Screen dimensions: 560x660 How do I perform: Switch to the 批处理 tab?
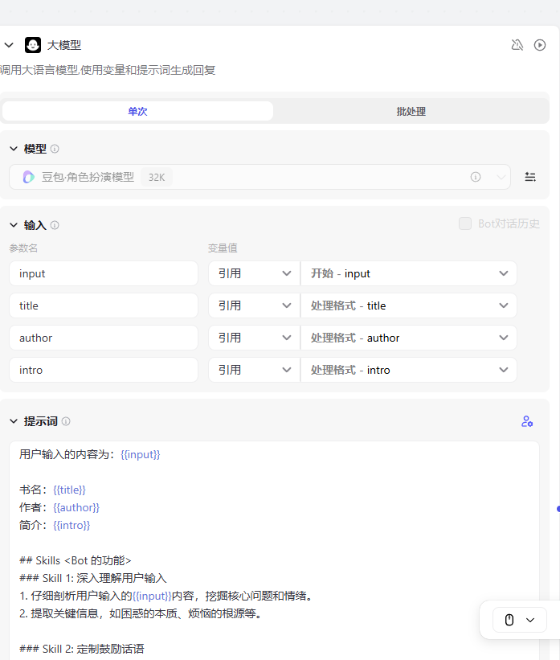pyautogui.click(x=411, y=111)
